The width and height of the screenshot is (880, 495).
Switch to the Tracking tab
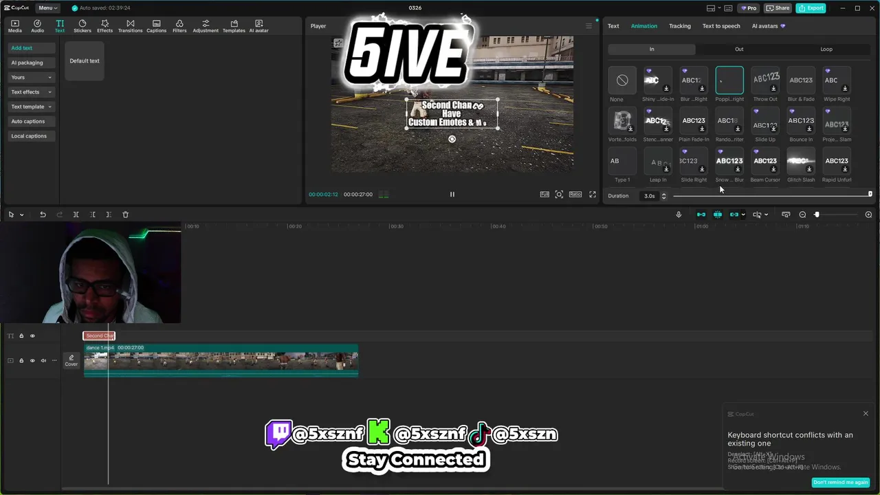coord(679,26)
